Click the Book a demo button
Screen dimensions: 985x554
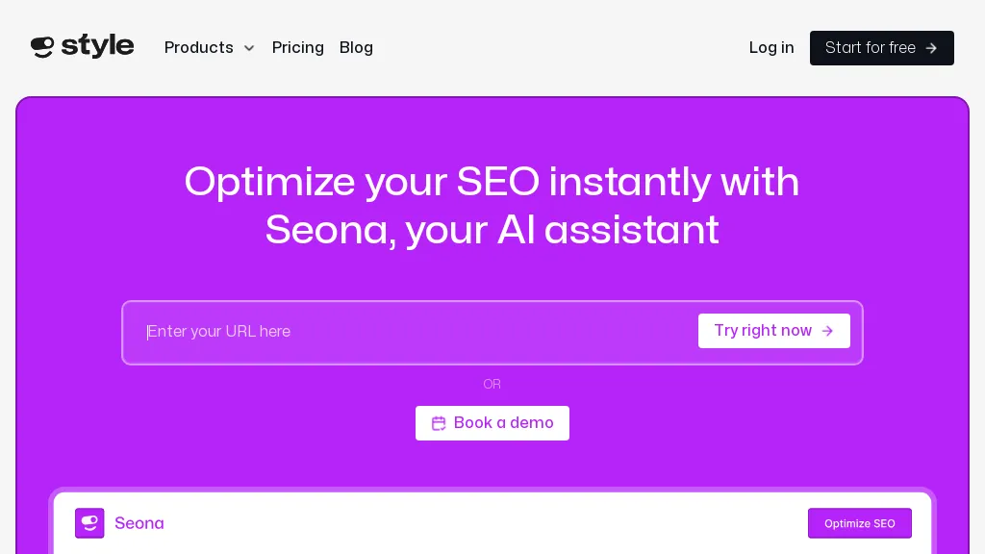click(x=492, y=423)
